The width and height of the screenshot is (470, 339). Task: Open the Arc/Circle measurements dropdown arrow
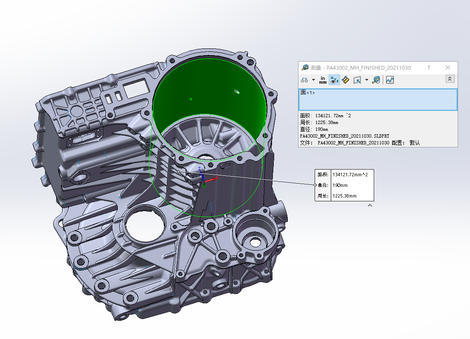pyautogui.click(x=314, y=80)
